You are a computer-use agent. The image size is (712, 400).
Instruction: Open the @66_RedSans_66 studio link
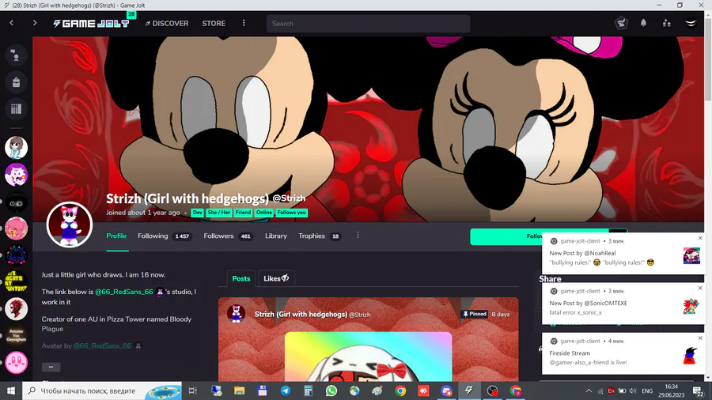(x=124, y=292)
